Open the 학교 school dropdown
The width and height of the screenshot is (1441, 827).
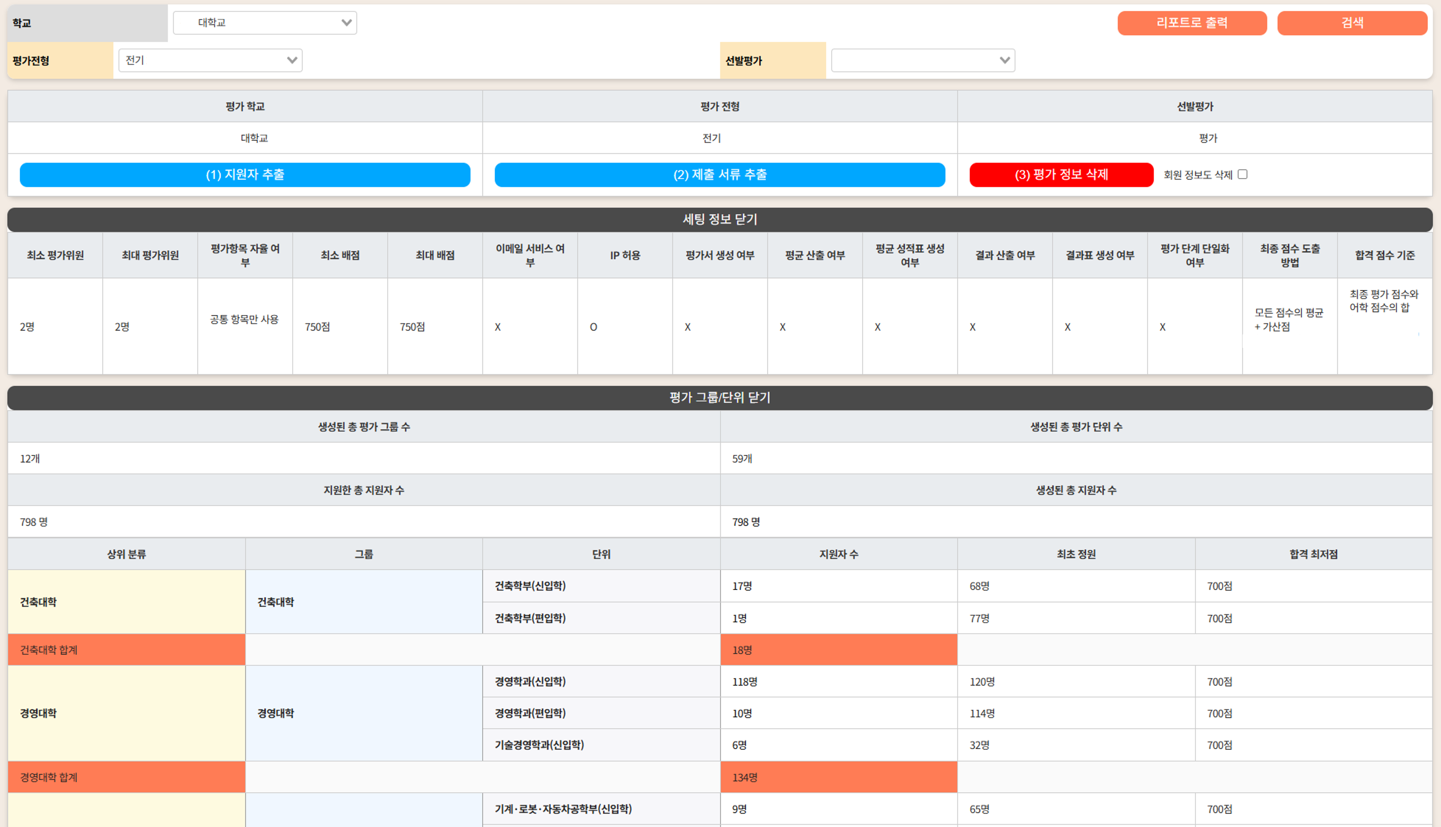(265, 23)
